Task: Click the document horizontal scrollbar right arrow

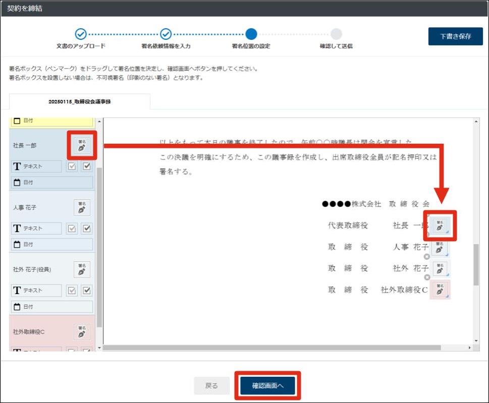Action: tap(470, 348)
